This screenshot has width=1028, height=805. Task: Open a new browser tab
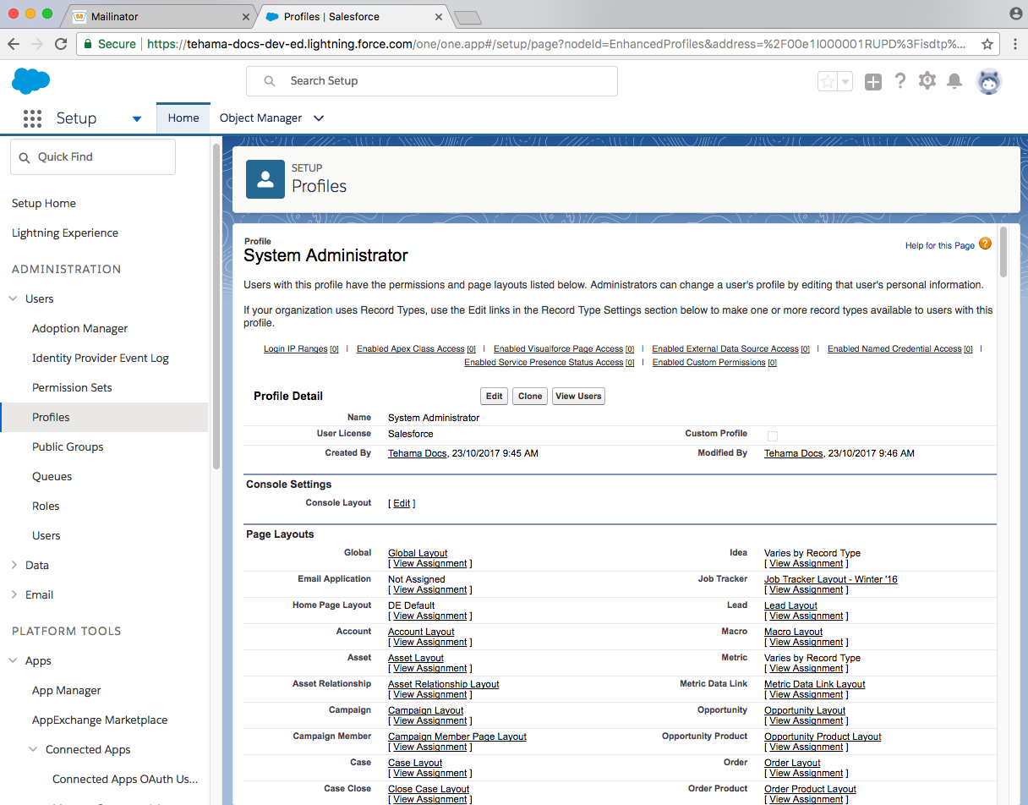[x=468, y=18]
